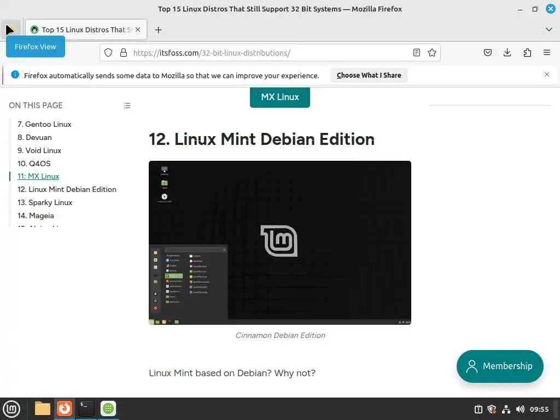560x420 pixels.
Task: Open Firefox application hamburger menu
Action: pyautogui.click(x=547, y=53)
